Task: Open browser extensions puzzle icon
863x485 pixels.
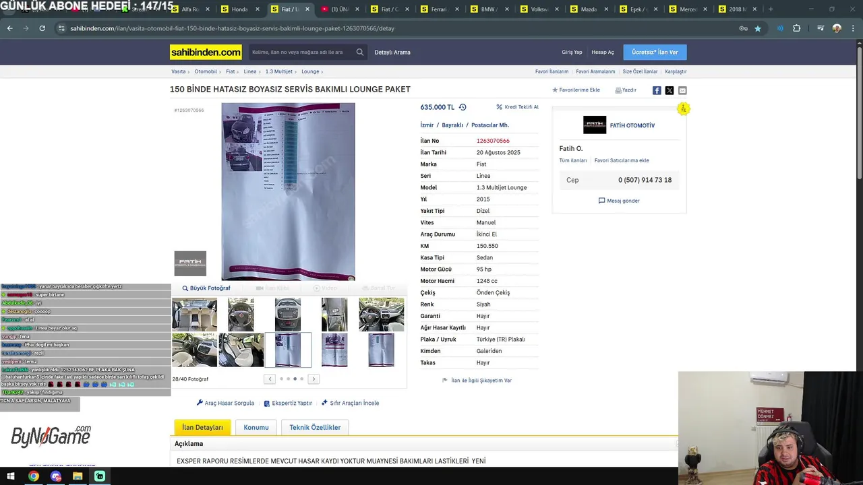Action: click(796, 28)
